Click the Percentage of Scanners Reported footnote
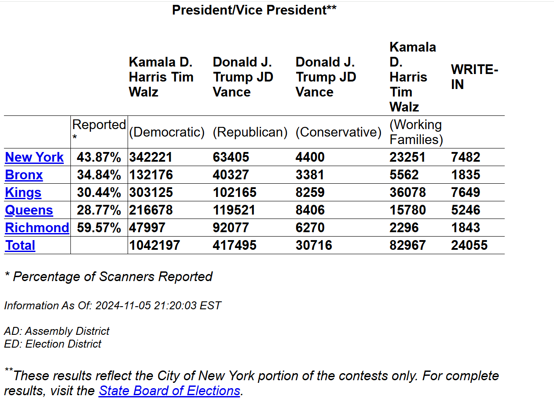Image resolution: width=554 pixels, height=404 pixels. [x=108, y=277]
